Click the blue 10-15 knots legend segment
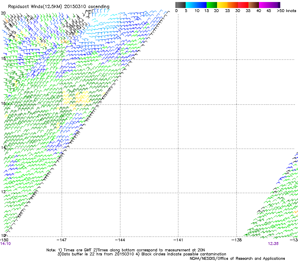This screenshot has width=298, height=261. 201,5
